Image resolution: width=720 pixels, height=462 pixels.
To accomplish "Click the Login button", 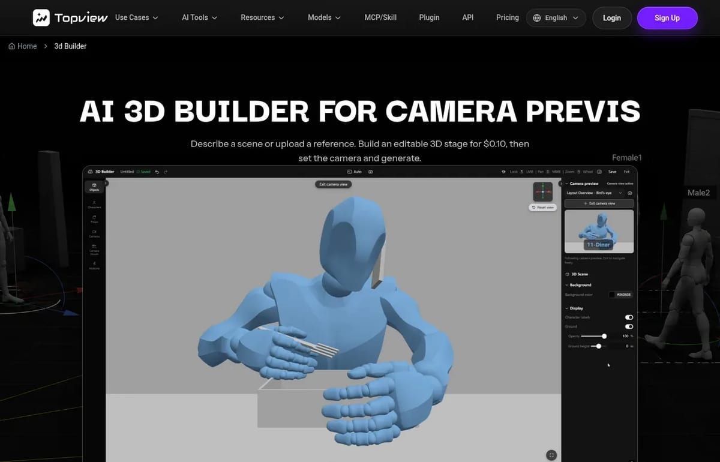I will [x=612, y=18].
